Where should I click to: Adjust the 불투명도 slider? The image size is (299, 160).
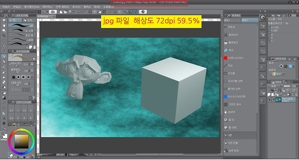click(x=17, y=72)
